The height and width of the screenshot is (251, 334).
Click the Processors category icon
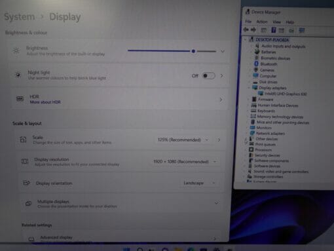pyautogui.click(x=251, y=149)
